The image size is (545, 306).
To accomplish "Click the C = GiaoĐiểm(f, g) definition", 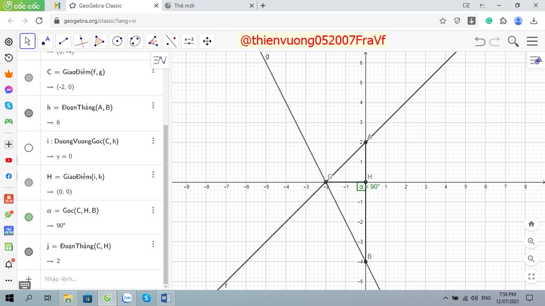I will click(76, 72).
